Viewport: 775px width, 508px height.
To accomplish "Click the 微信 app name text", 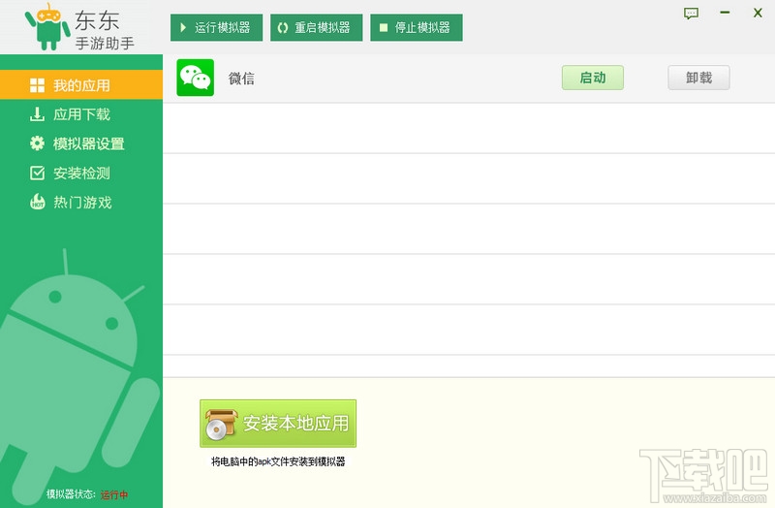I will (241, 79).
